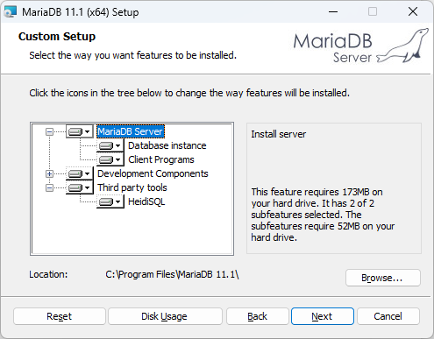Open the Client Programs feature drive icon dropdown
This screenshot has height=339, width=434.
click(110, 159)
